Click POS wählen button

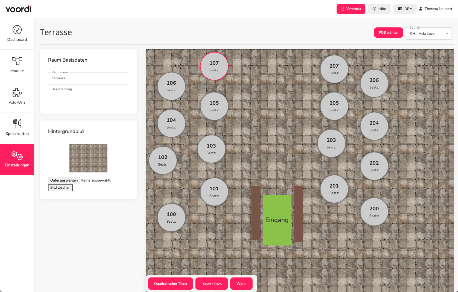389,33
